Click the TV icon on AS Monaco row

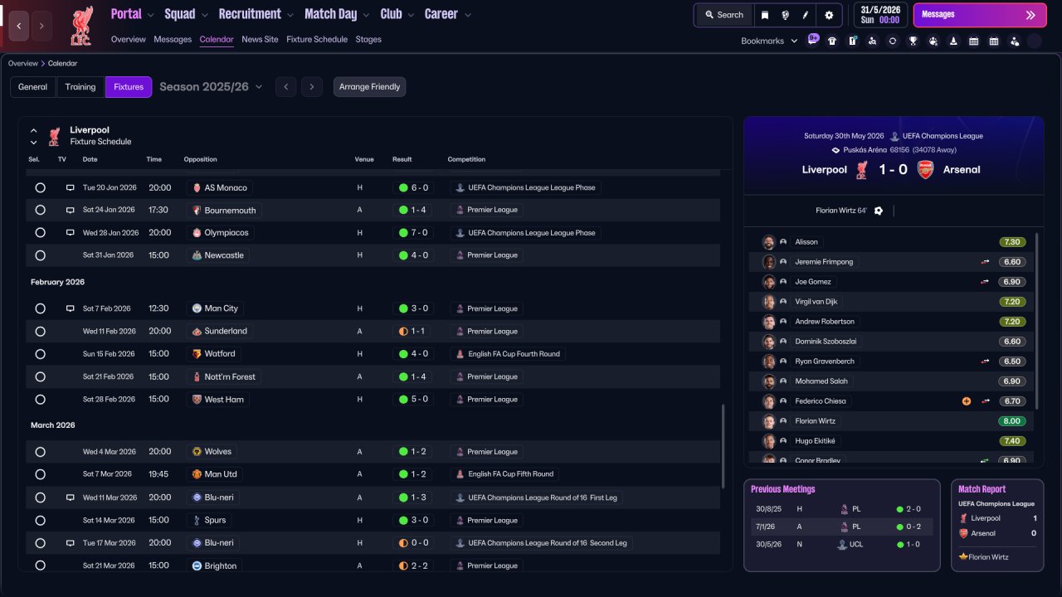click(x=71, y=187)
